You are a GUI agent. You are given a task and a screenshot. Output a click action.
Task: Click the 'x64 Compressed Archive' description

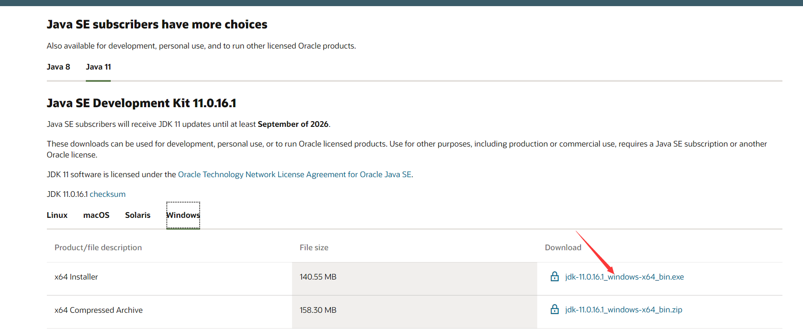(99, 310)
